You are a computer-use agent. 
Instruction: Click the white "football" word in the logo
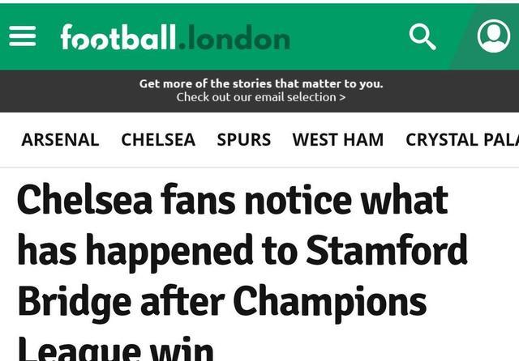[118, 37]
